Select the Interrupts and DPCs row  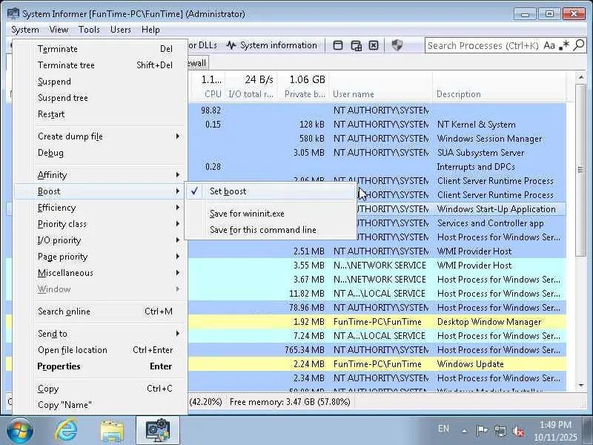click(377, 166)
